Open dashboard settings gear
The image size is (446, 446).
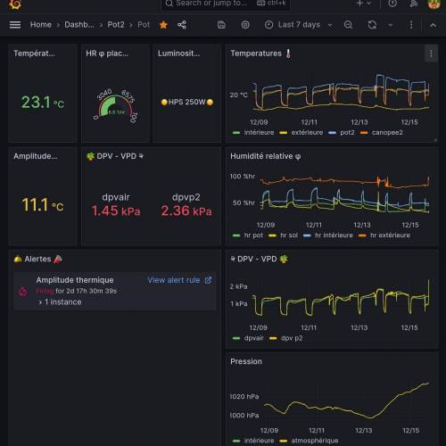click(x=245, y=25)
